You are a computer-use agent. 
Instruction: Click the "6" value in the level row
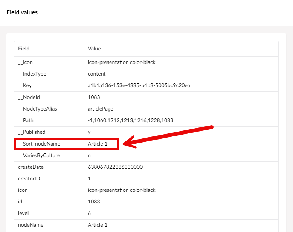point(89,213)
